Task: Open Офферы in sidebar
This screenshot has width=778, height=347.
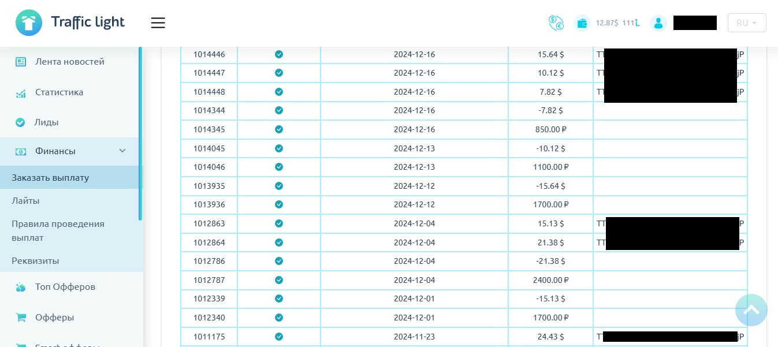Action: [x=54, y=317]
